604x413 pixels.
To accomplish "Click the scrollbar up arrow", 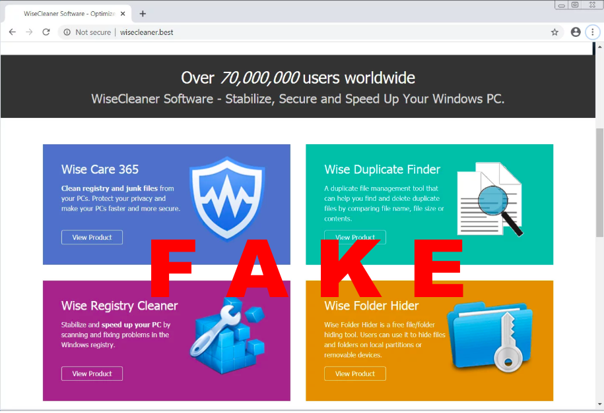I will click(600, 47).
